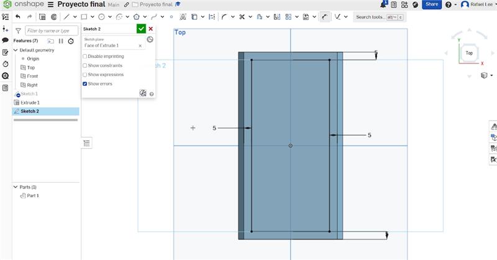
Task: Enable Show expressions checkbox
Action: tap(84, 75)
